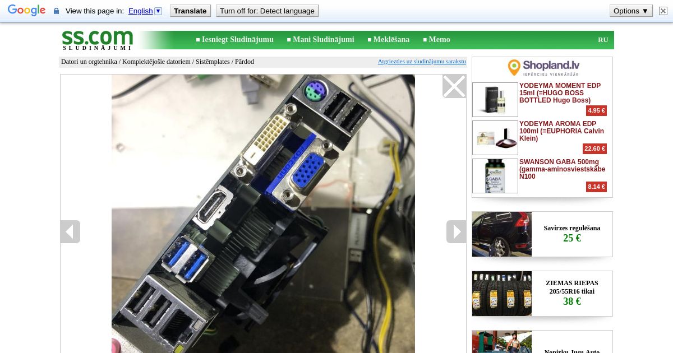Click the 22.60 € price tag
Screen dimensions: 673x353
[594, 148]
